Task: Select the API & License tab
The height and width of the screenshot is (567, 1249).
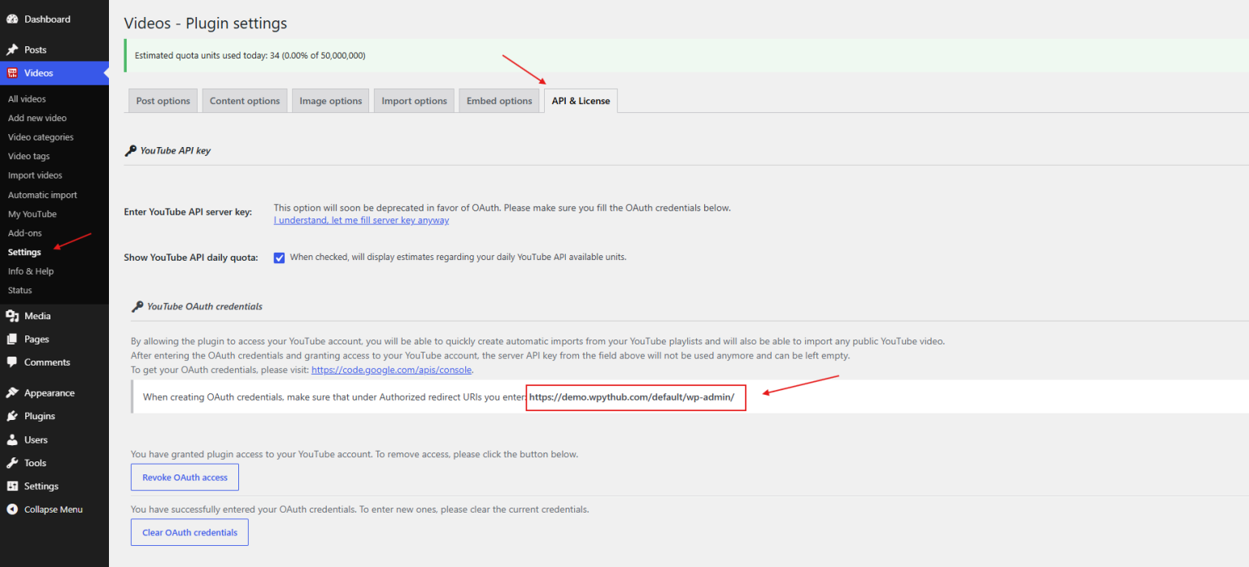Action: [x=581, y=101]
